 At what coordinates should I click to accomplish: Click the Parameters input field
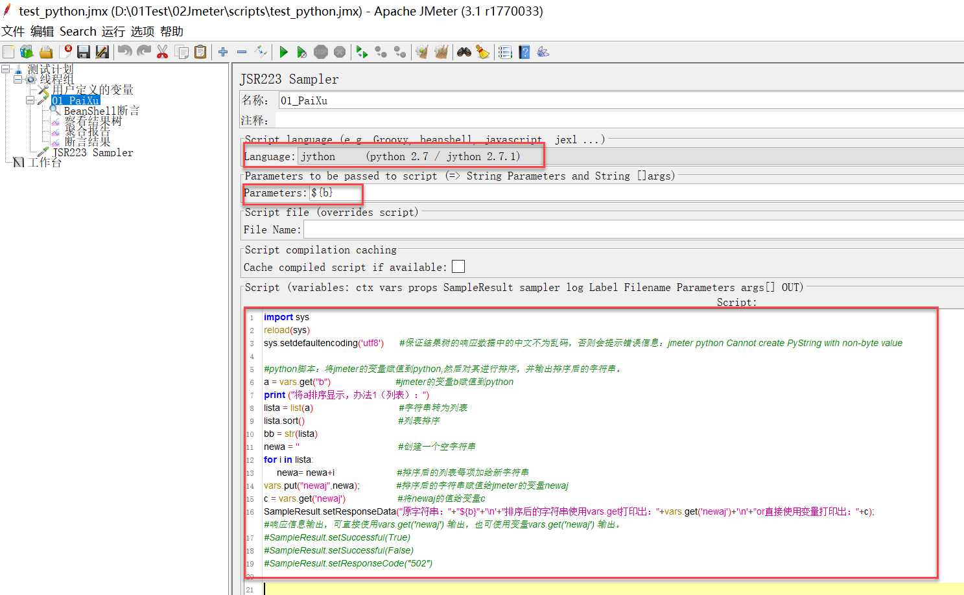pyautogui.click(x=636, y=192)
